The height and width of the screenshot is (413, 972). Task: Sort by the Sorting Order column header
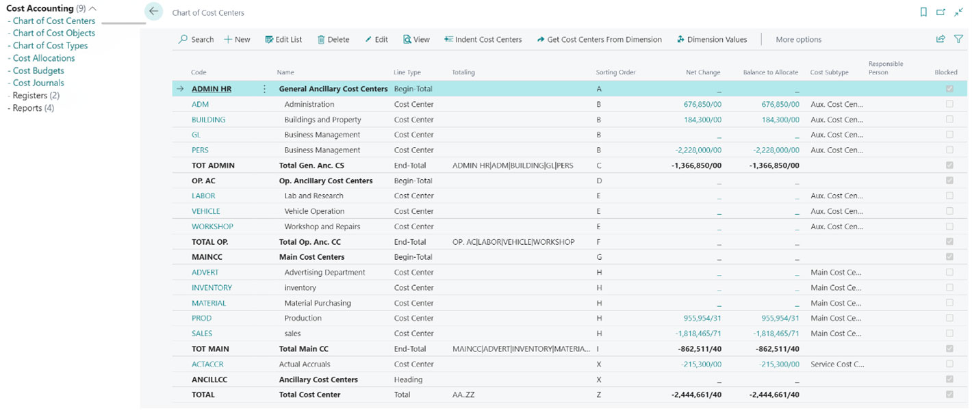coord(616,72)
